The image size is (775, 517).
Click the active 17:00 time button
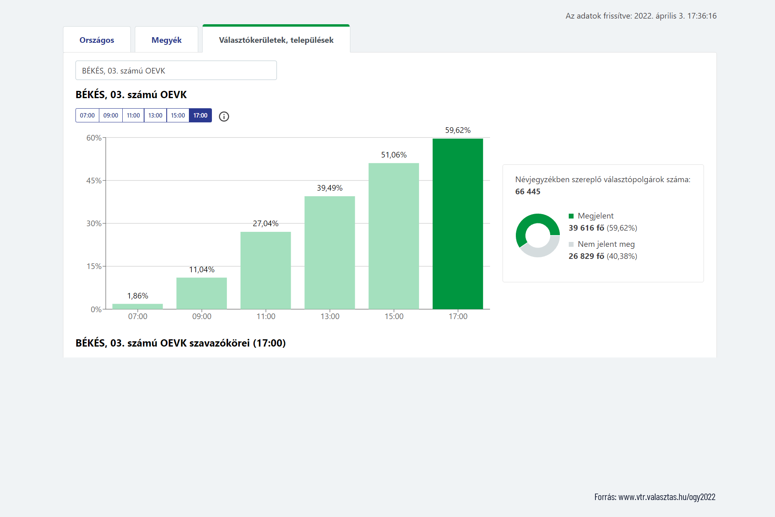(200, 116)
